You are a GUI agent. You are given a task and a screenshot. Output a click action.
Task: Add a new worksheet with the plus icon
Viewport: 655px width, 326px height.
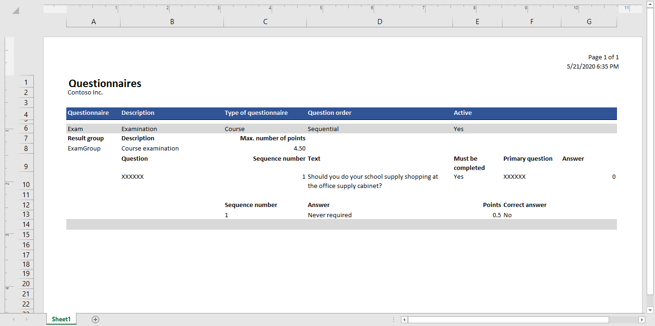click(x=95, y=319)
